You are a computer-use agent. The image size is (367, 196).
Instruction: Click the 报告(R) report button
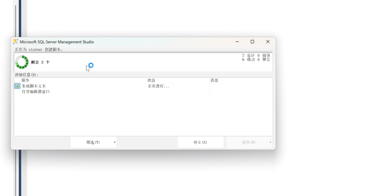(249, 142)
